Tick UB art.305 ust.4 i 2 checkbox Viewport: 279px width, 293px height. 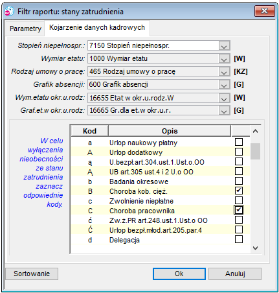coord(239,171)
